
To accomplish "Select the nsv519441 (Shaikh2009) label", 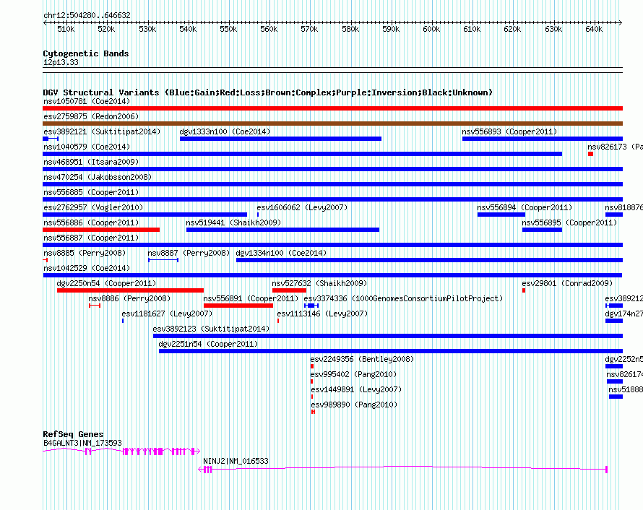I will [233, 222].
